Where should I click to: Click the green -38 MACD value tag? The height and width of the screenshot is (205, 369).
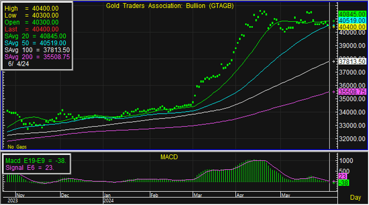coord(344,183)
